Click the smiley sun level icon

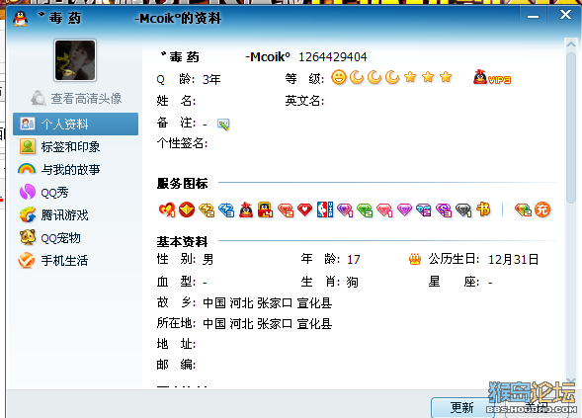[339, 78]
